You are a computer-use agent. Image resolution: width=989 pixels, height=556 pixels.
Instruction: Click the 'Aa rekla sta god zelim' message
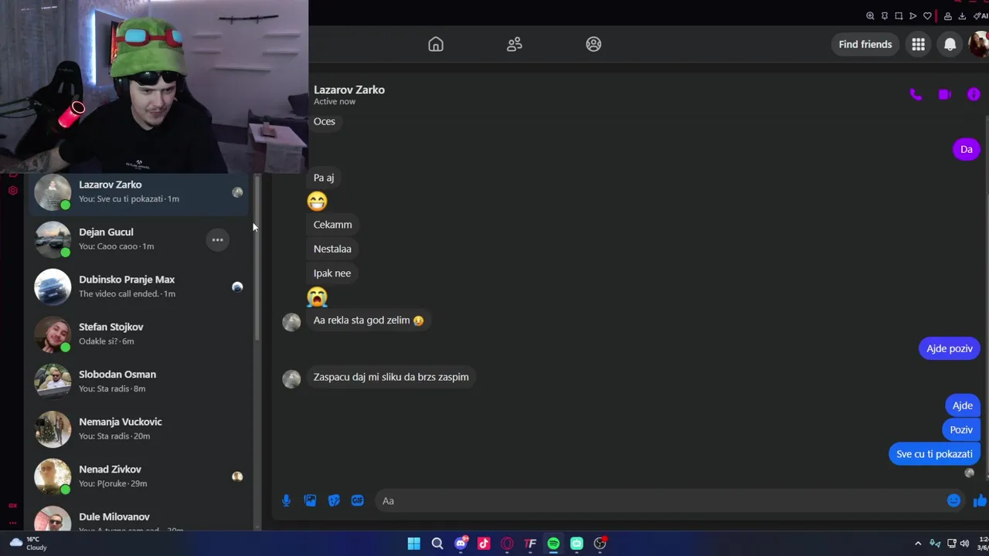[369, 320]
